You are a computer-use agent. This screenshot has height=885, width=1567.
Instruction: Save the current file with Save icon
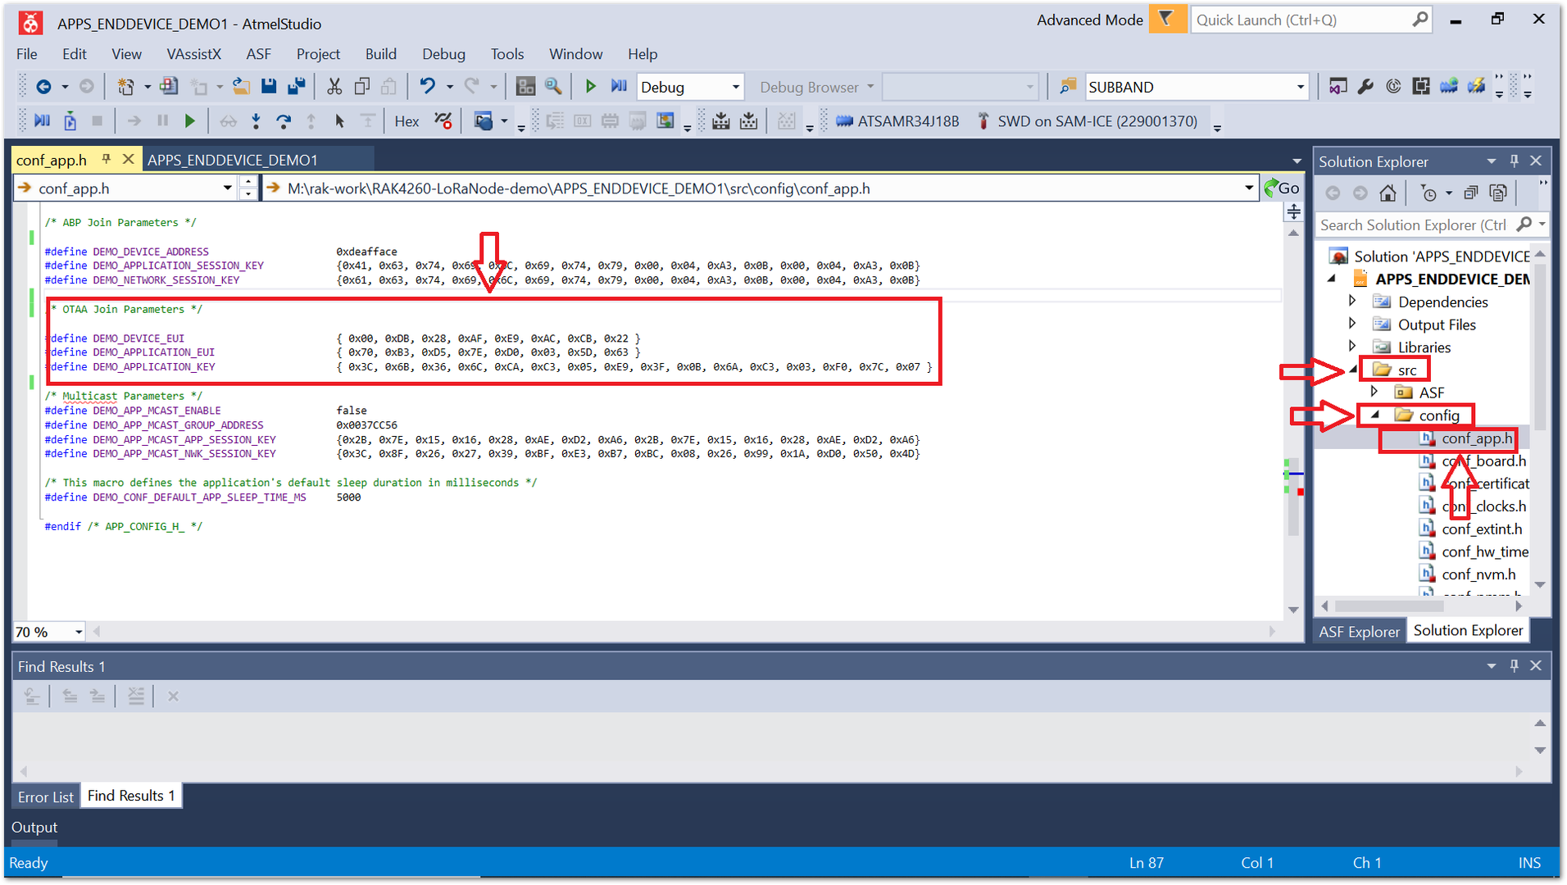pos(269,87)
